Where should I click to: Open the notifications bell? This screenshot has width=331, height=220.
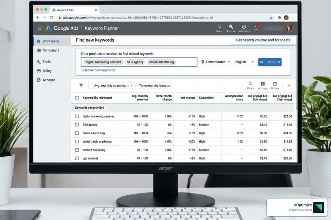click(x=256, y=28)
